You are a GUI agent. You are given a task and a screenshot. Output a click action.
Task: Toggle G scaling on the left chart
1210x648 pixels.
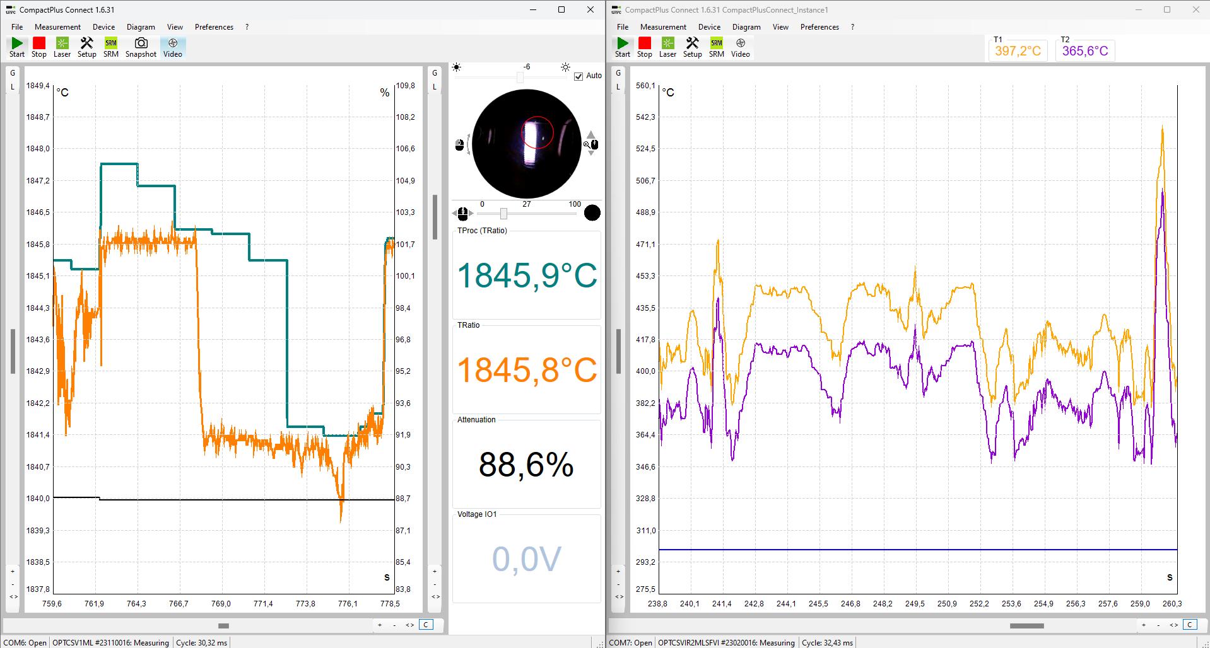[x=11, y=72]
